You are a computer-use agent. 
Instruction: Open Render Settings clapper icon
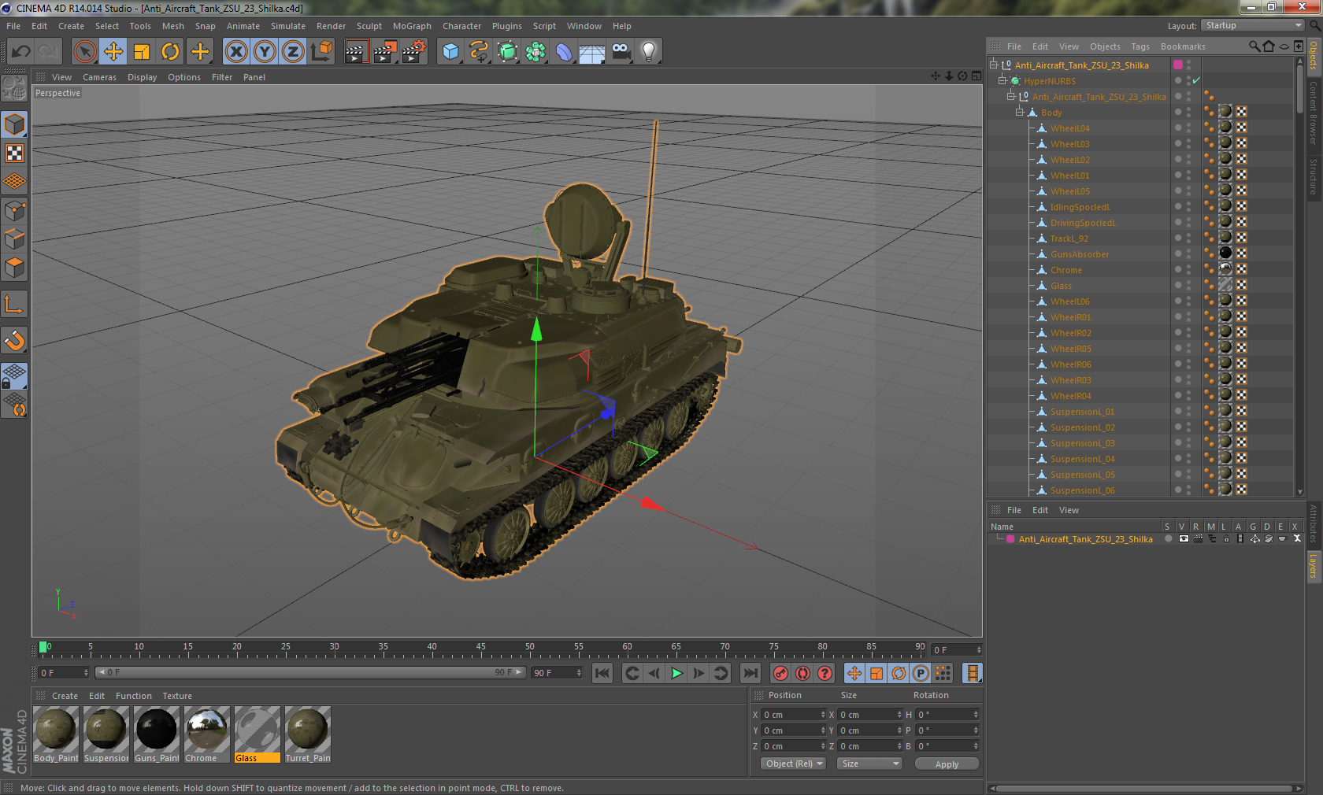tap(413, 52)
